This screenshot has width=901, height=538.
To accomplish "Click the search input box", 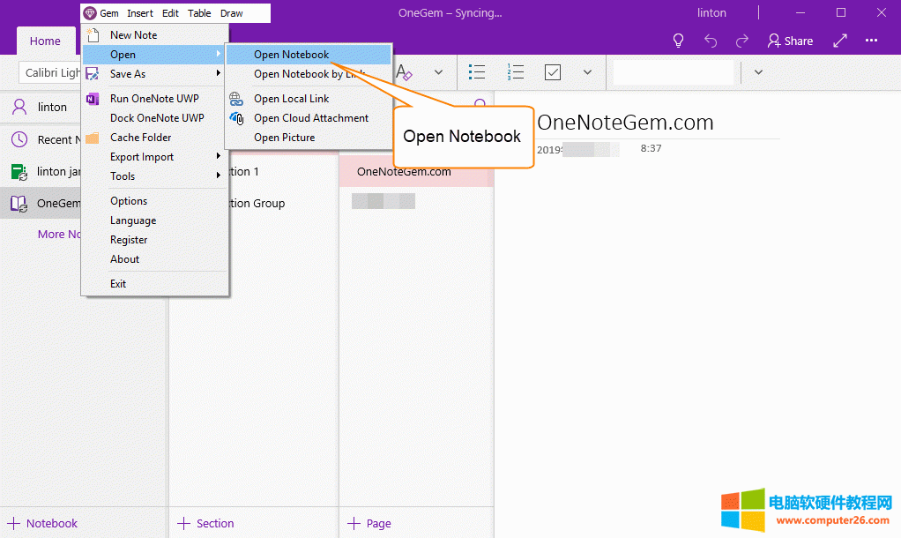I will point(672,71).
